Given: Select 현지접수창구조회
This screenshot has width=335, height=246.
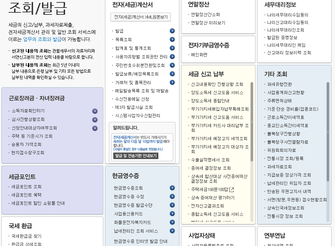Looking at the screenshot, I should click(x=28, y=153).
